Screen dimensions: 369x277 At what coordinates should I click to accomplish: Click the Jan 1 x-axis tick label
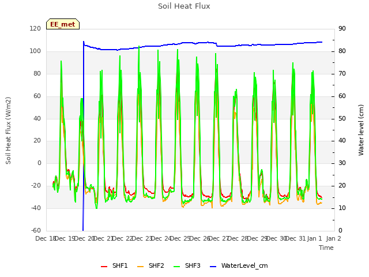pos(315,238)
